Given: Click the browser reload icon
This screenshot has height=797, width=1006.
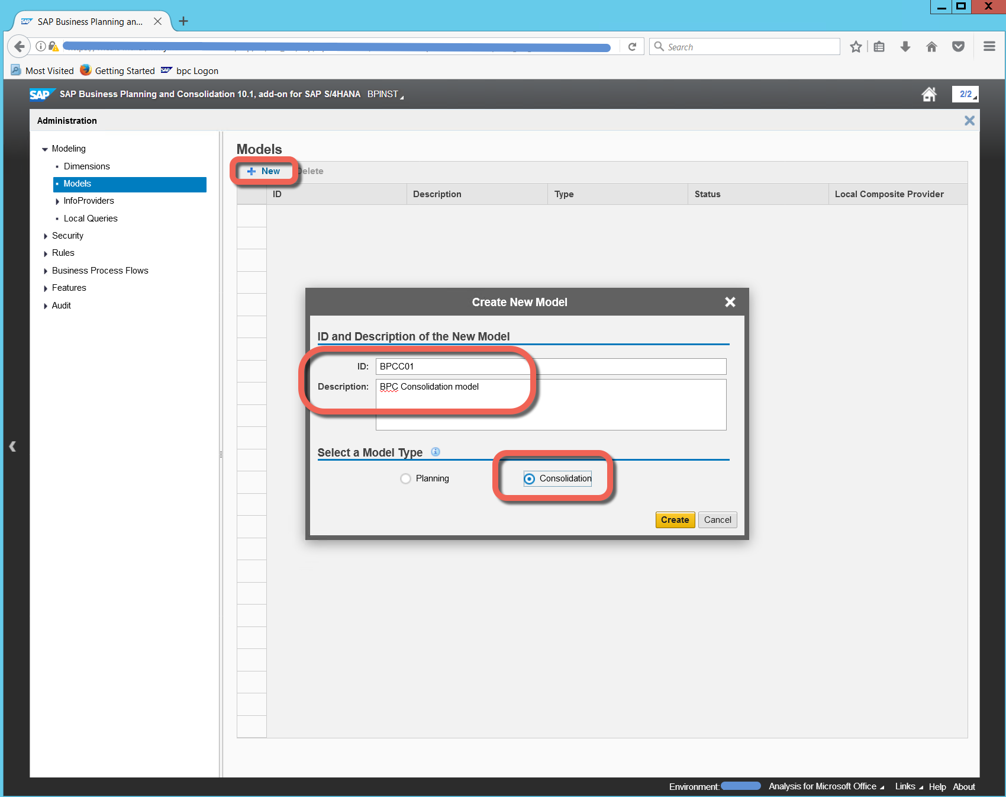Looking at the screenshot, I should click(632, 47).
